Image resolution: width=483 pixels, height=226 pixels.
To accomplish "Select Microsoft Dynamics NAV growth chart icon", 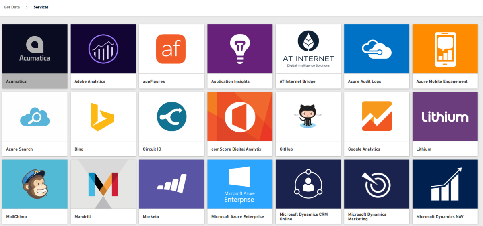I will pyautogui.click(x=446, y=184).
